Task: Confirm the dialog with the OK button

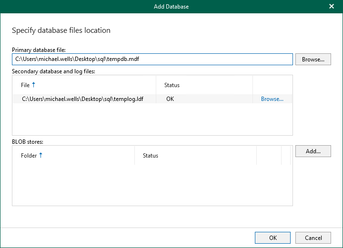Action: click(x=272, y=238)
